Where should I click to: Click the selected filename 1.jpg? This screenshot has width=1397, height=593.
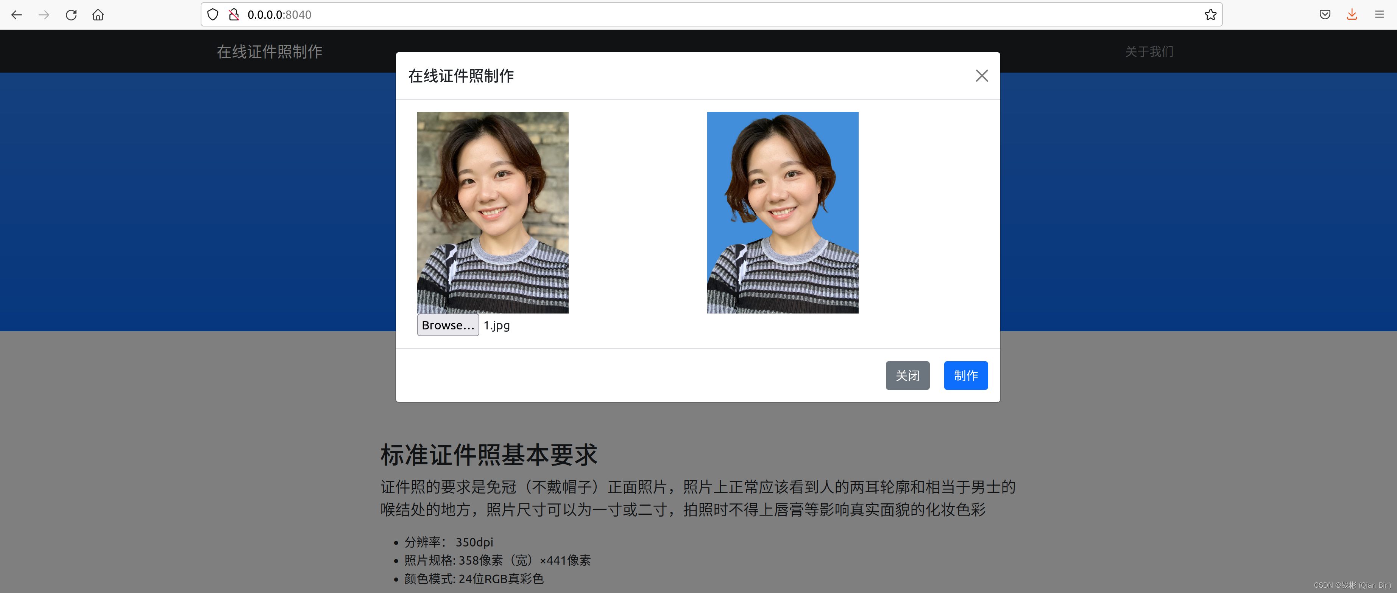497,326
